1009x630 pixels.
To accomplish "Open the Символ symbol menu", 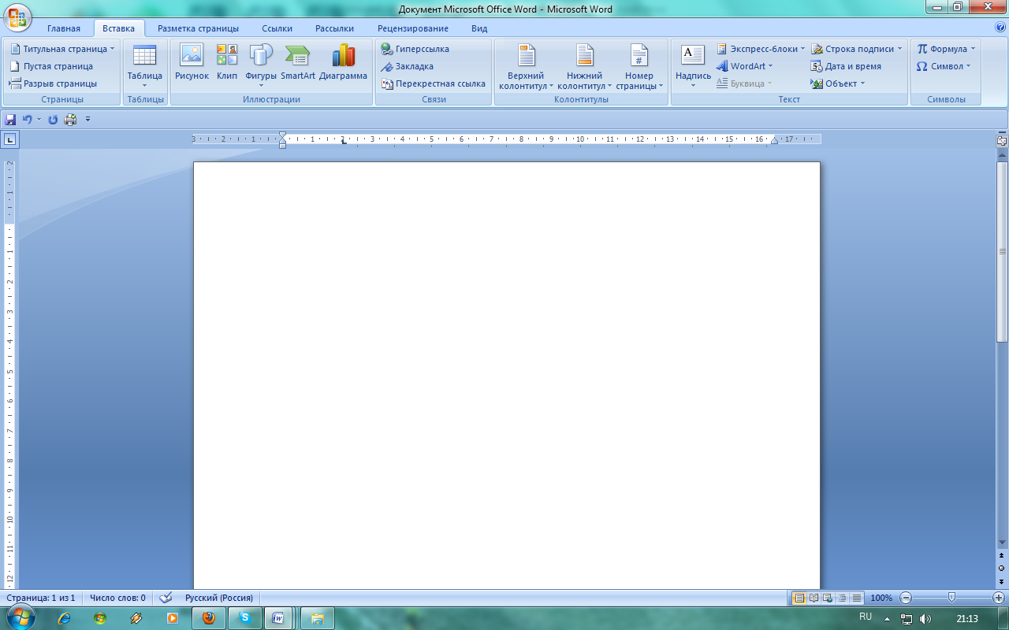I will [944, 66].
